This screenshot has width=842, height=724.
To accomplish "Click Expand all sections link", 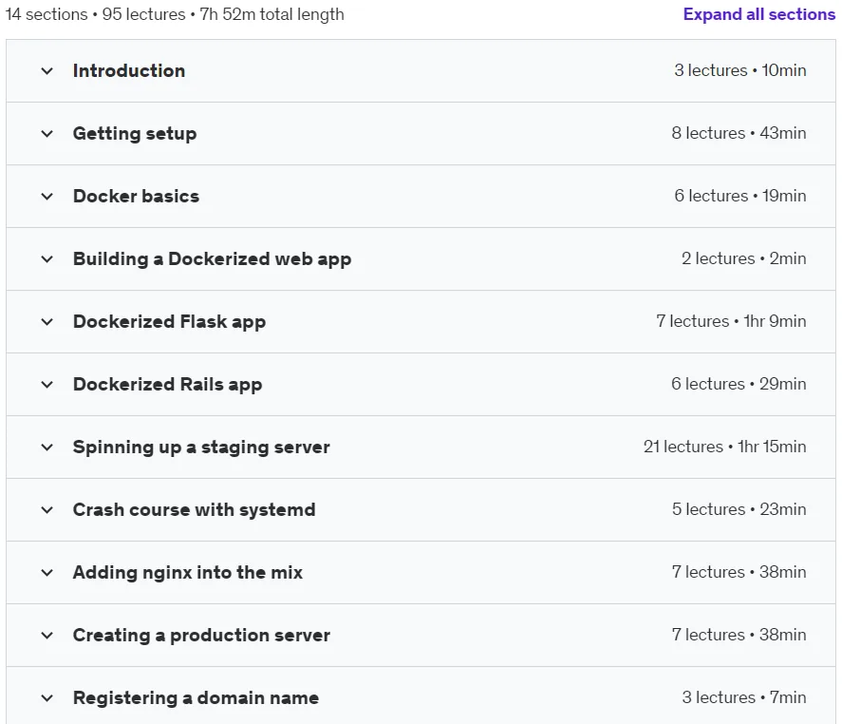I will [758, 14].
